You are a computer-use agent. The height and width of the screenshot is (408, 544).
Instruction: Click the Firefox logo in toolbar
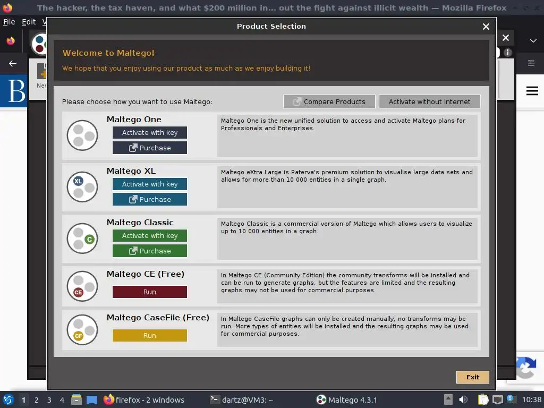click(11, 40)
